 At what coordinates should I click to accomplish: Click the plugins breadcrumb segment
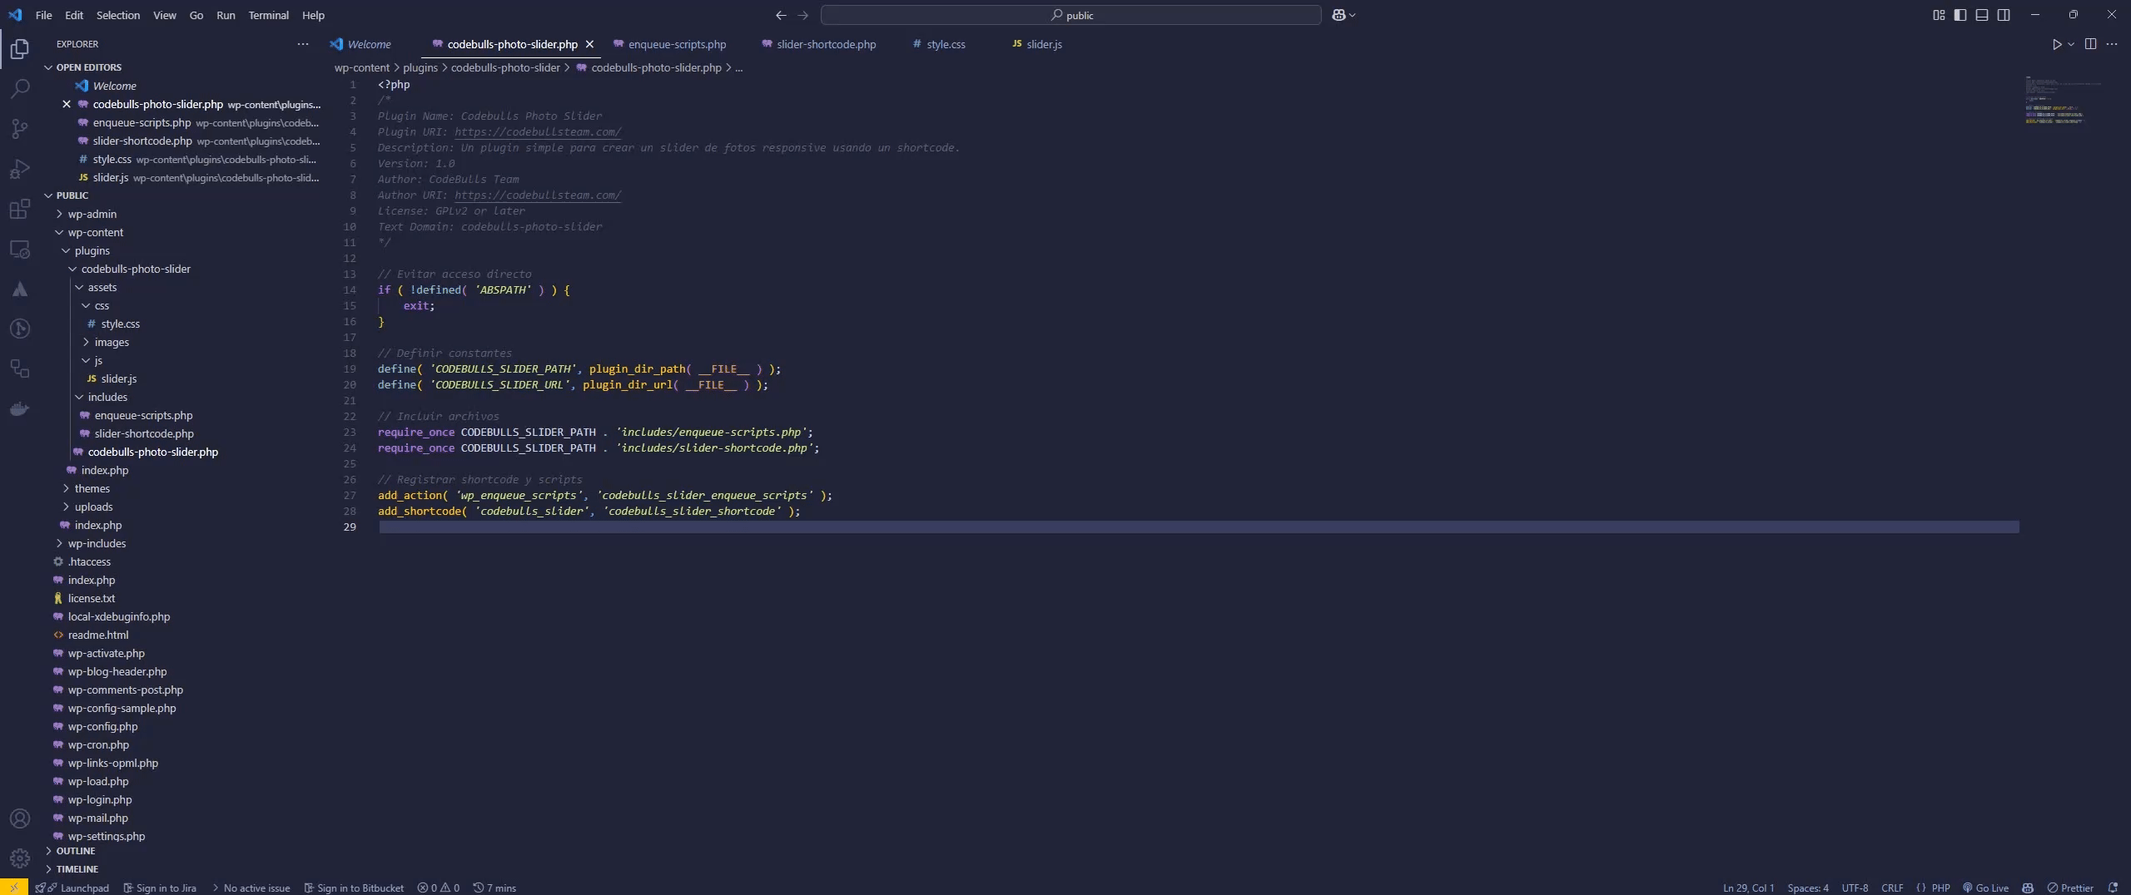[420, 67]
